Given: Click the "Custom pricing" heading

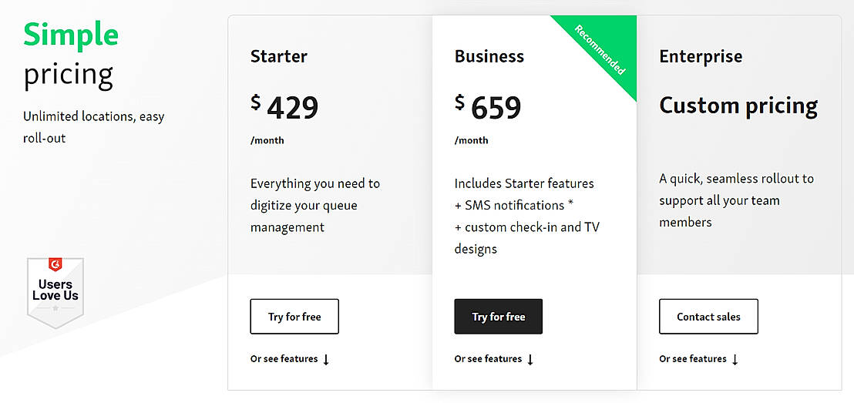Looking at the screenshot, I should coord(738,105).
